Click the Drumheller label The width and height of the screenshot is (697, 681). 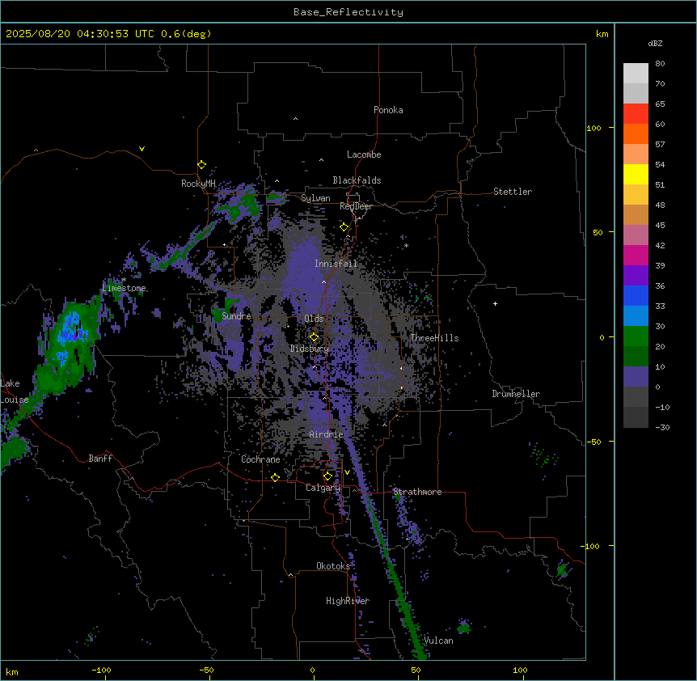point(516,394)
